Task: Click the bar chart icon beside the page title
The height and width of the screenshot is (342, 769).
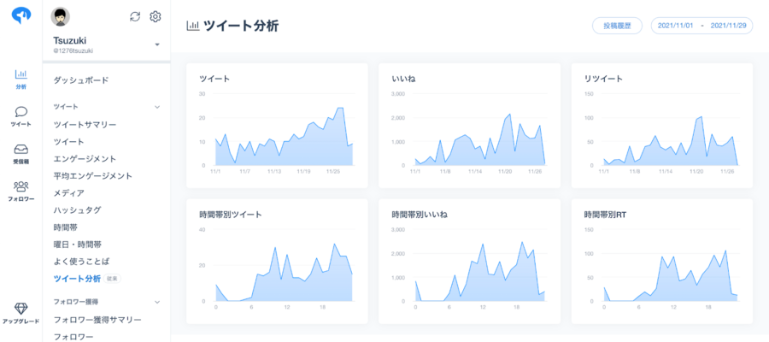Action: pyautogui.click(x=193, y=26)
